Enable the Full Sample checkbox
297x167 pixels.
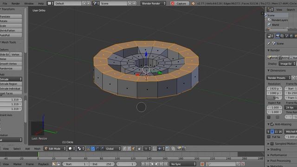pos(269,136)
